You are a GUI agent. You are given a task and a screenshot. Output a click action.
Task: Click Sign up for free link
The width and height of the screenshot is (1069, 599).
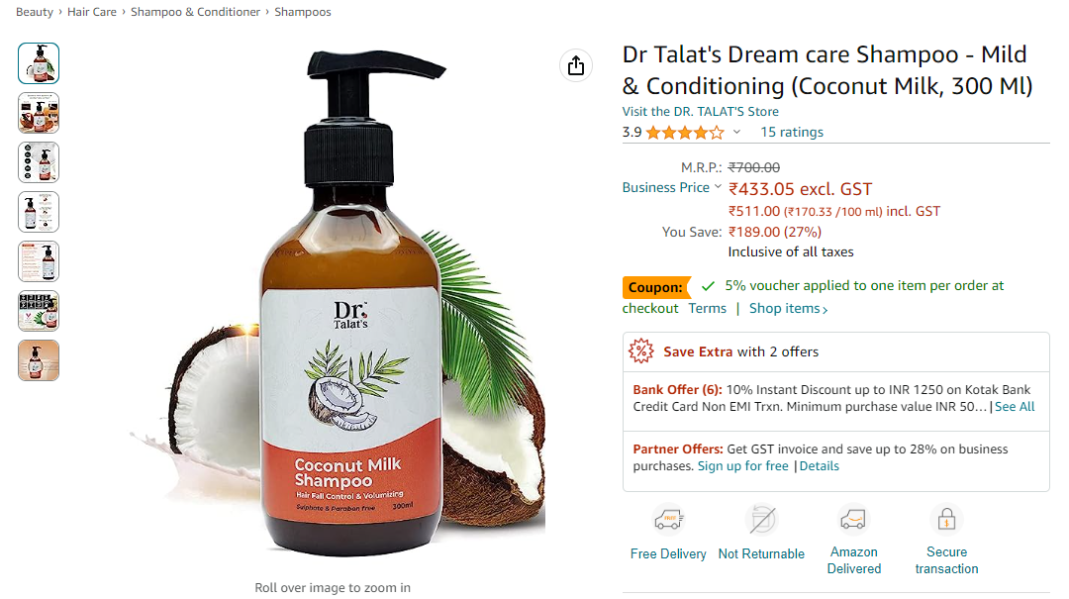[x=742, y=466]
